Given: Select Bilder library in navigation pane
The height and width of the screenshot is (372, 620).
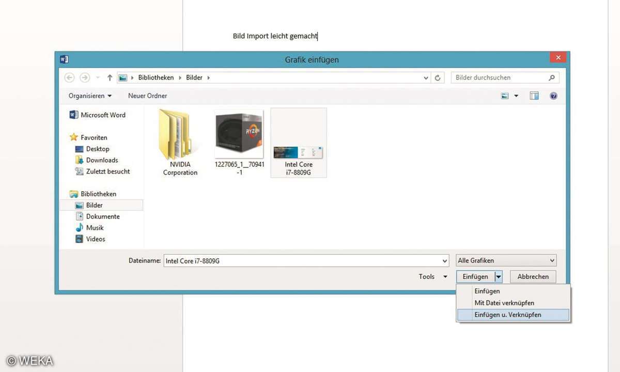Looking at the screenshot, I should [x=101, y=205].
